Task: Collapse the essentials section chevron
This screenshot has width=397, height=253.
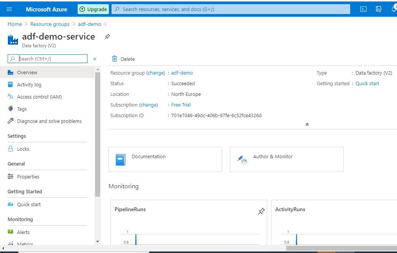Action: coord(307,124)
